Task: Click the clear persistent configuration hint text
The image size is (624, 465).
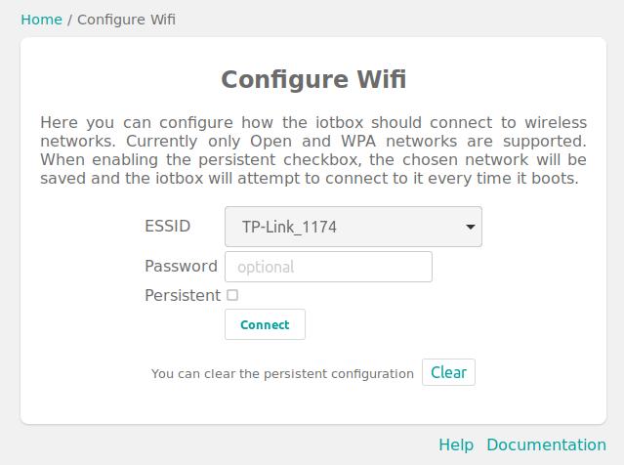Action: 282,373
